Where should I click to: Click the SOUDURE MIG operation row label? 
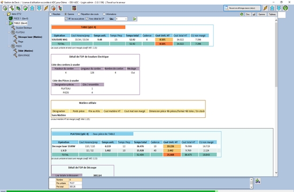(x=59, y=39)
